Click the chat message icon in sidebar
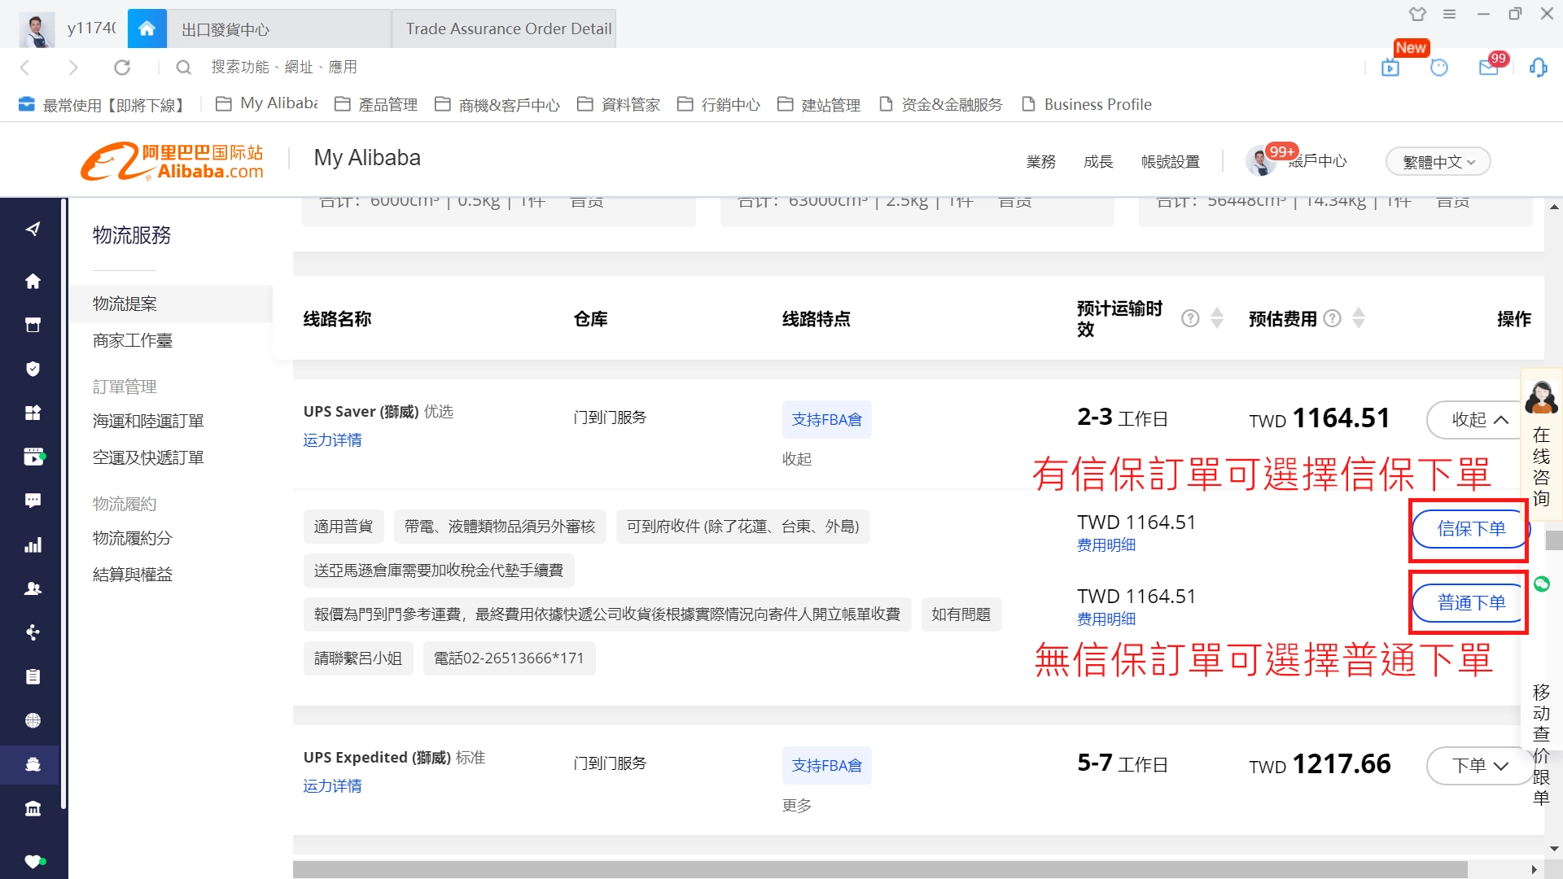 point(33,501)
